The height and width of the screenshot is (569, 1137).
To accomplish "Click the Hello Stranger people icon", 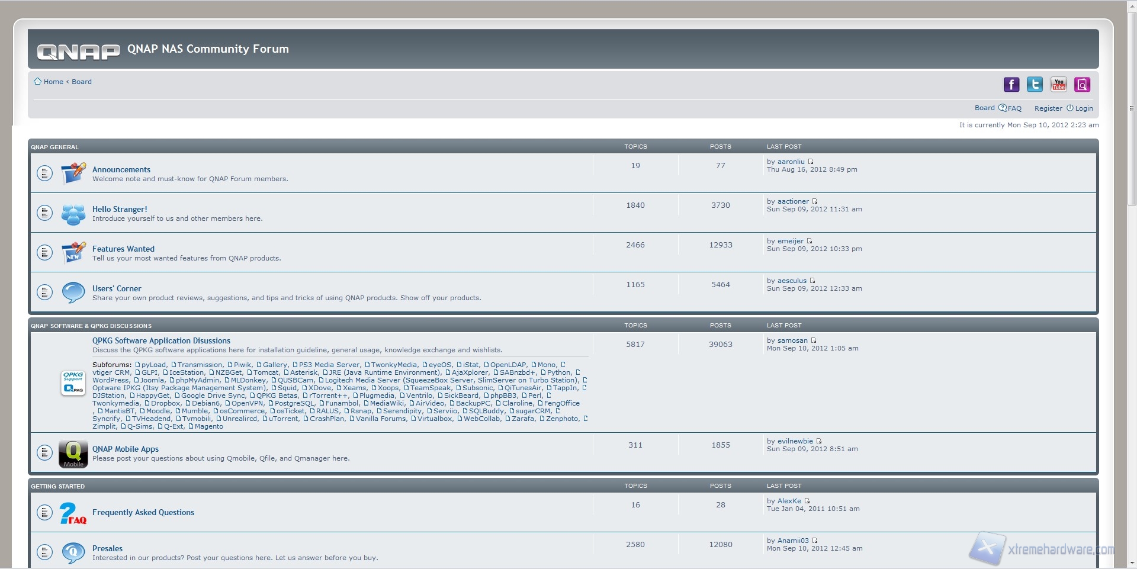I will tap(73, 213).
